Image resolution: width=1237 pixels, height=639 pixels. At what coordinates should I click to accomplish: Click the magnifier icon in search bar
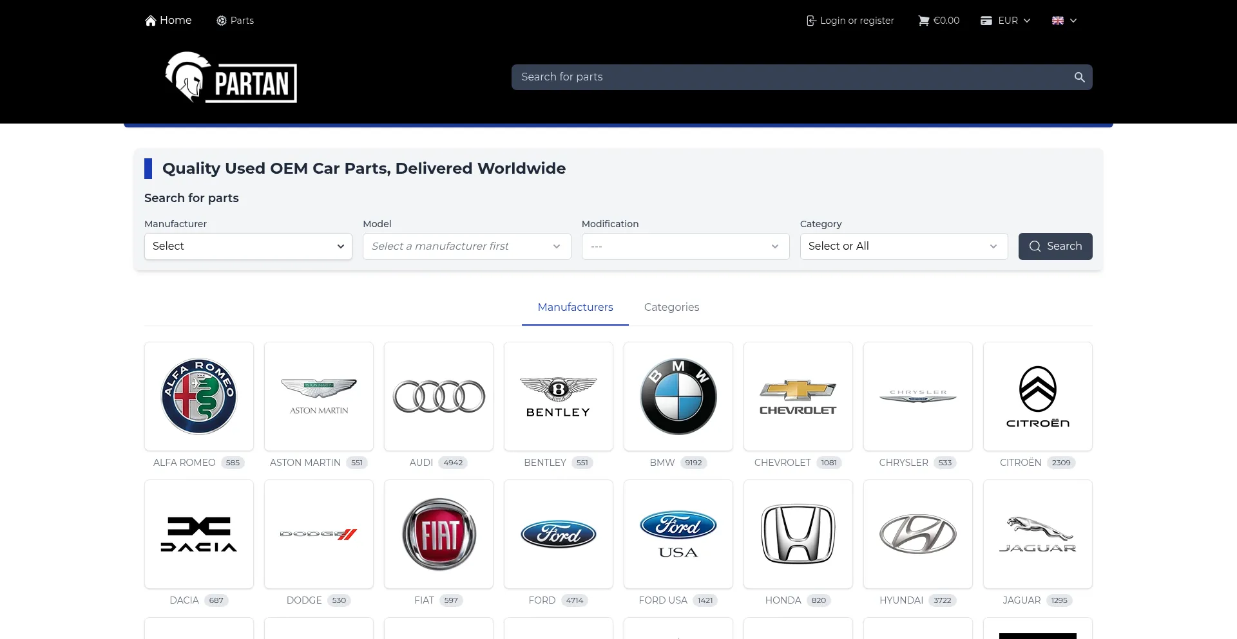tap(1080, 77)
